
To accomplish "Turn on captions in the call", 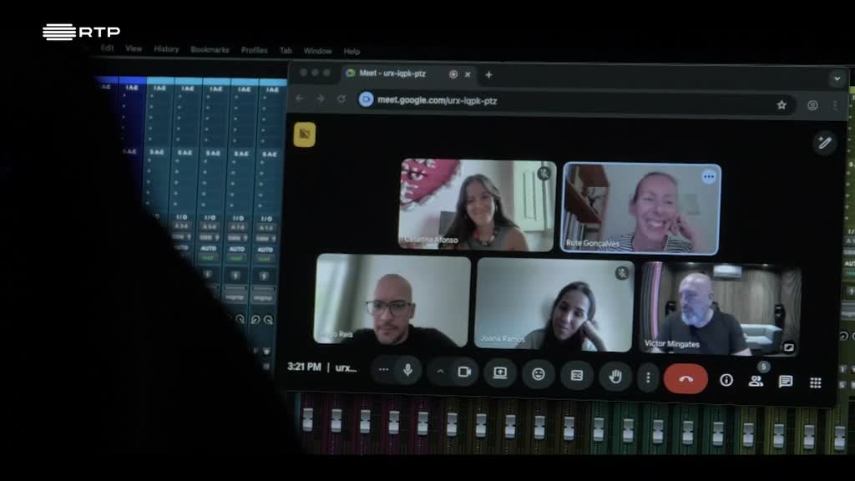I will 576,376.
